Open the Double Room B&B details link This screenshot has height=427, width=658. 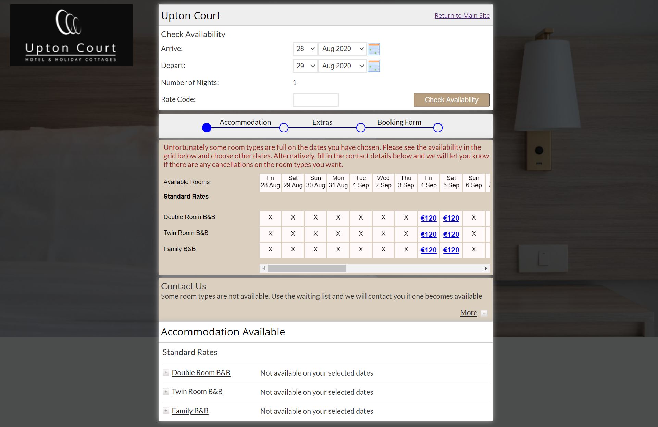tap(201, 373)
